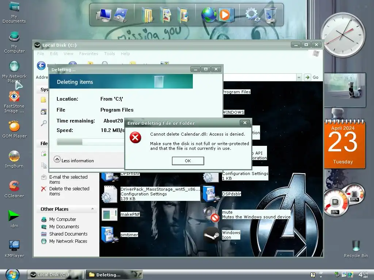
Task: Open the documents folder icon in dock
Action: (148, 15)
